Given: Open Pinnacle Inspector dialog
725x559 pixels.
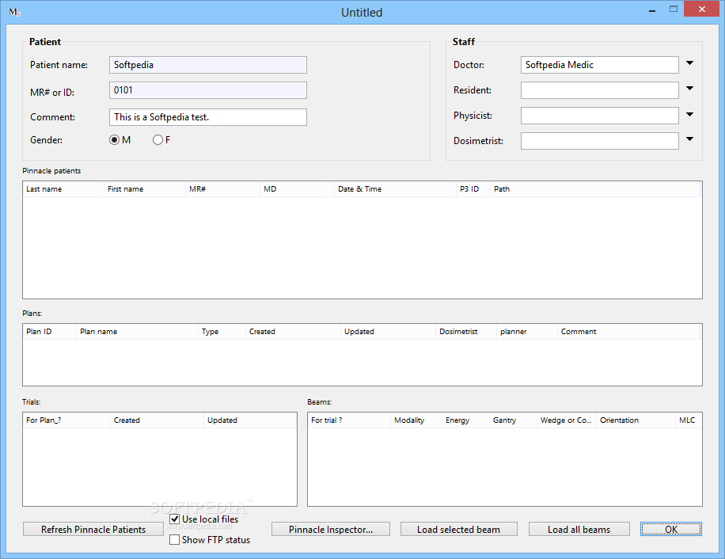Looking at the screenshot, I should point(331,529).
